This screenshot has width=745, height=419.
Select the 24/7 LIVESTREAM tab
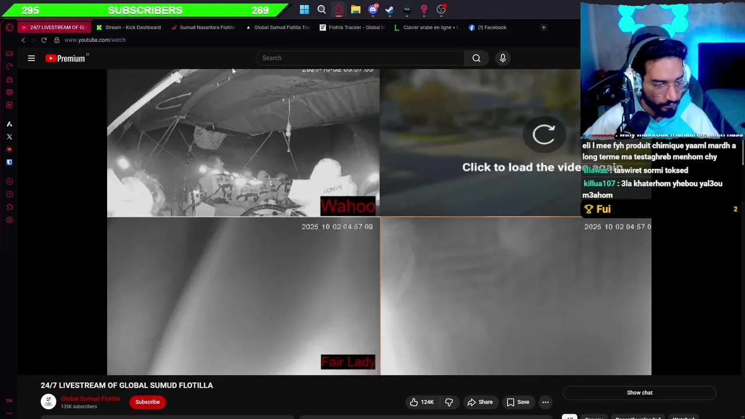pos(54,27)
